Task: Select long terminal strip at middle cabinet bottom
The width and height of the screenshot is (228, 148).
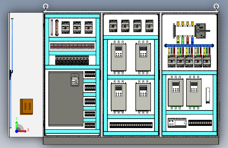Action: tap(131, 125)
